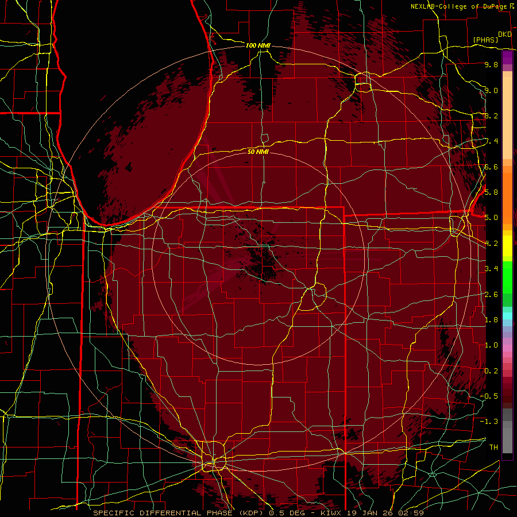Click the 9.0 color scale value
This screenshot has height=517, width=517.
(491, 90)
